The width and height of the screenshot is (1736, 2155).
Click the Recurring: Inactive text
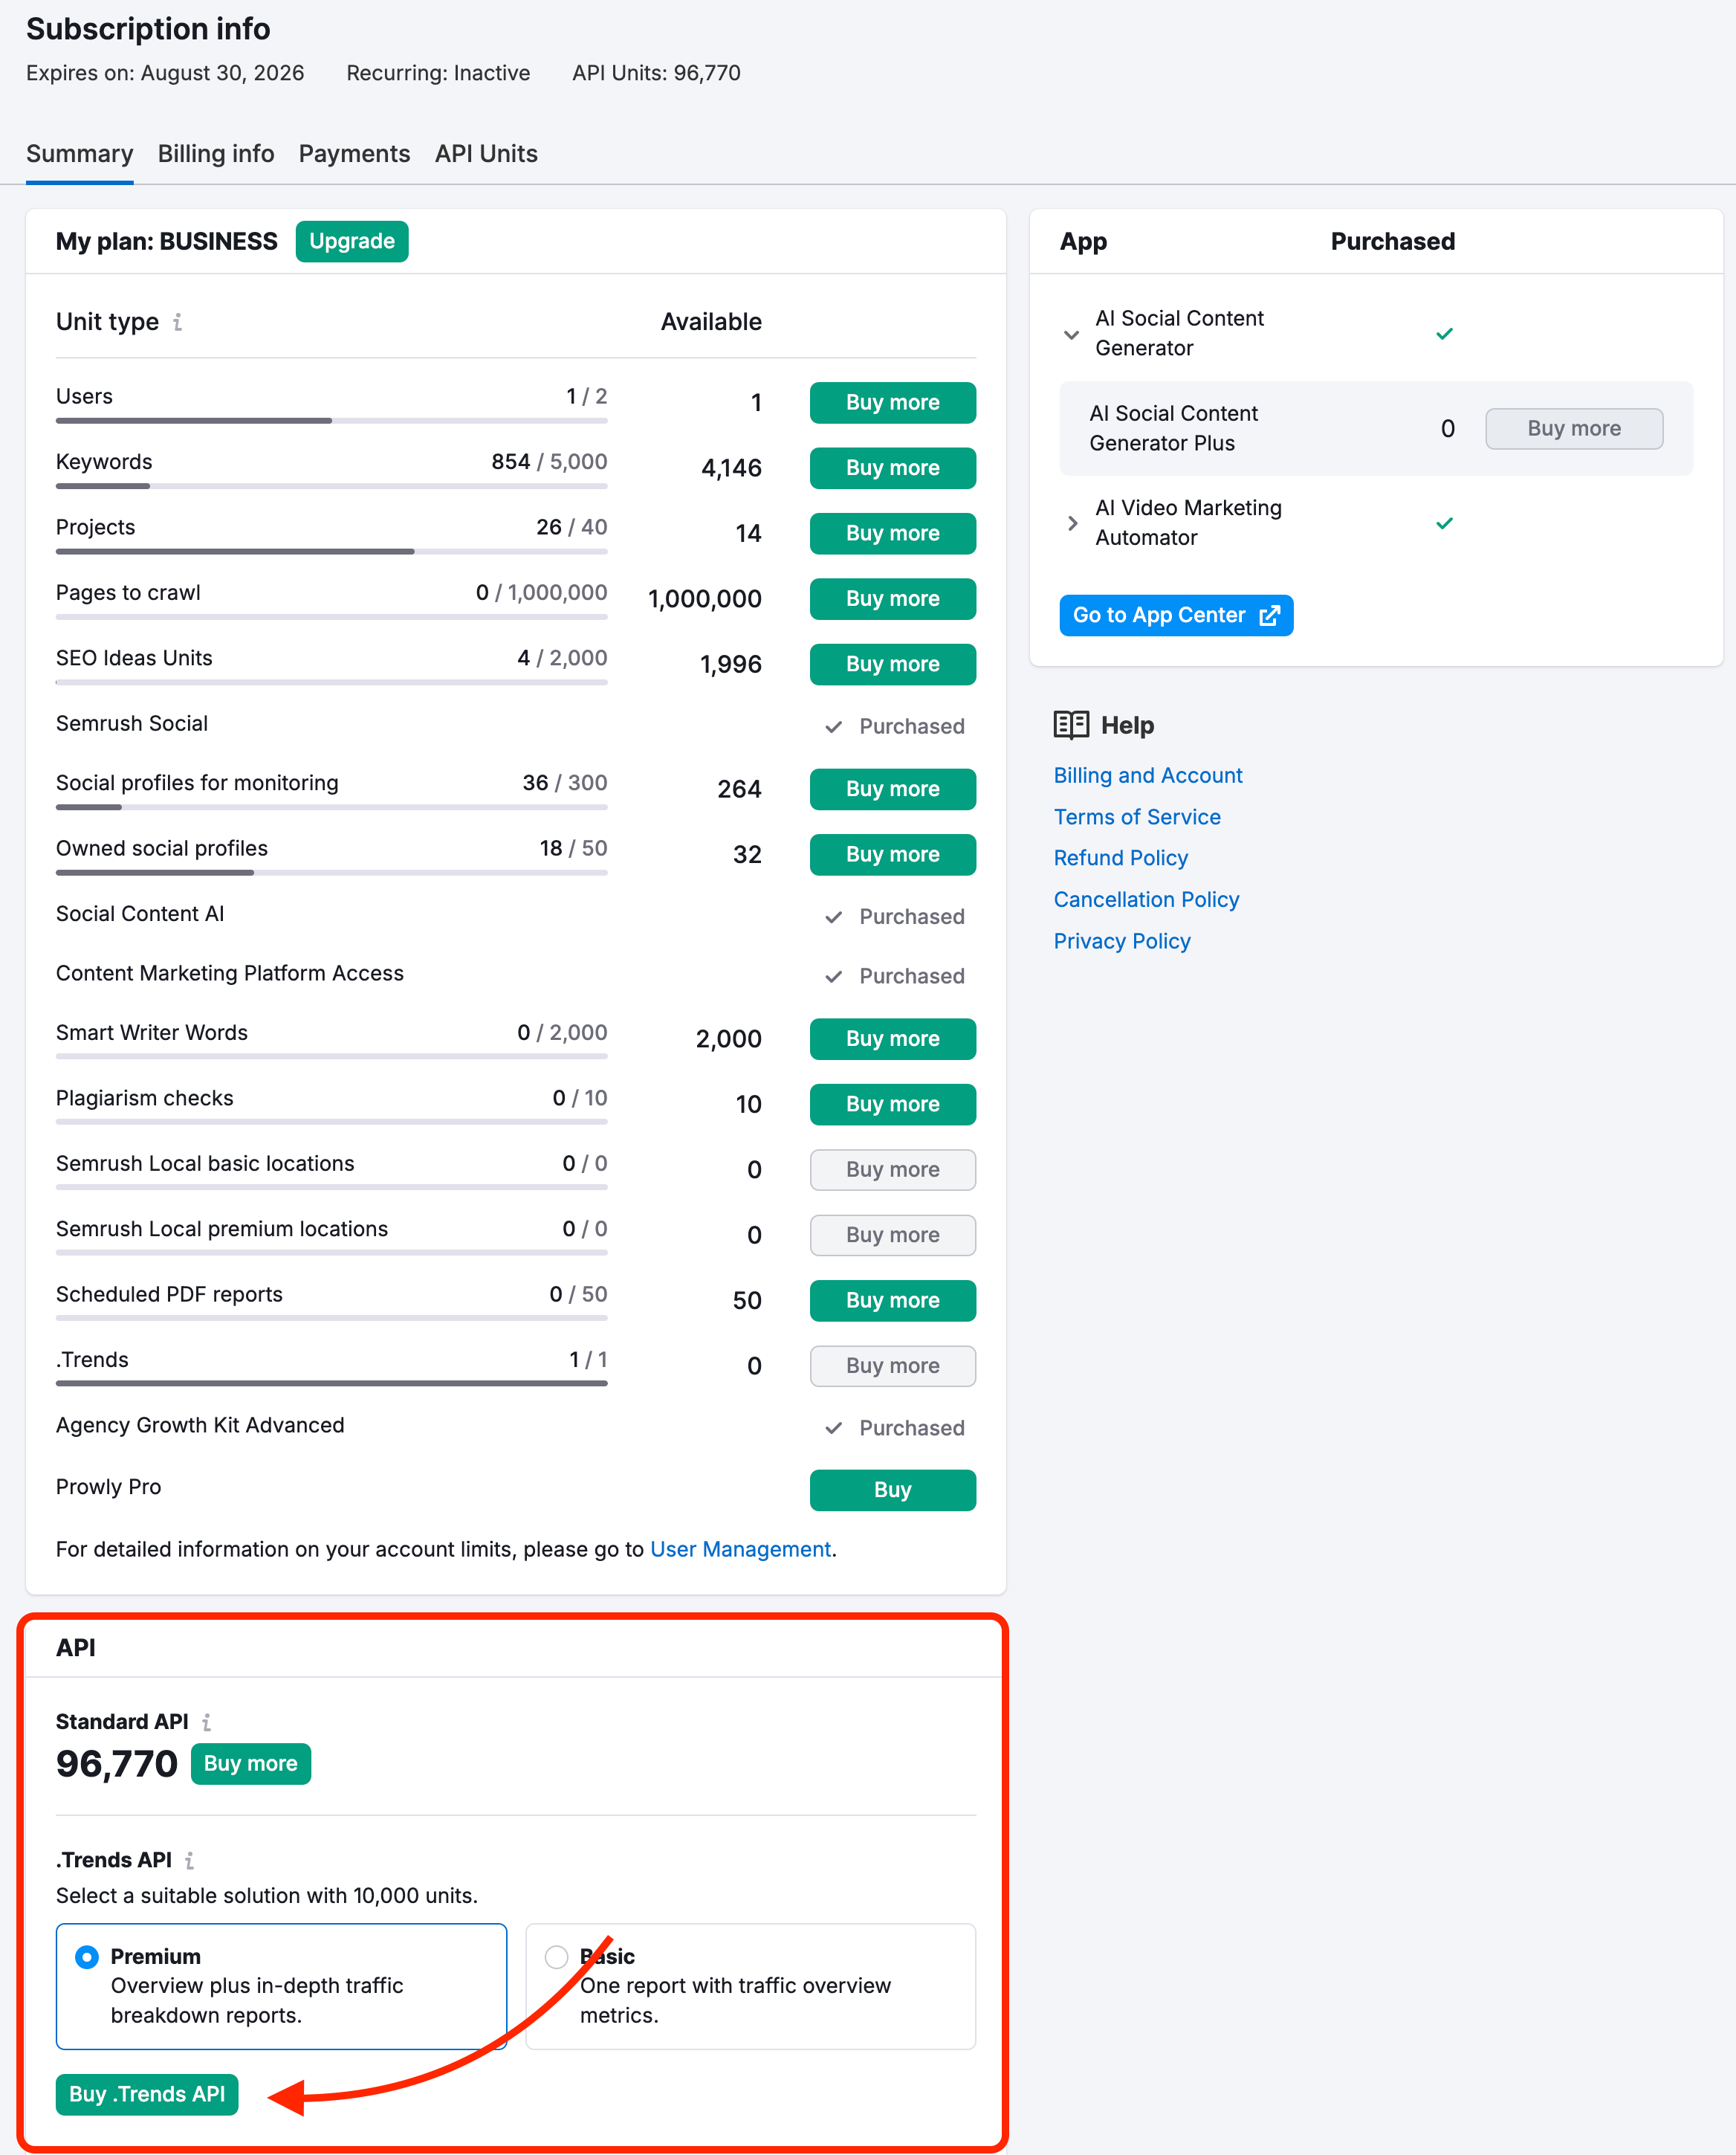438,73
